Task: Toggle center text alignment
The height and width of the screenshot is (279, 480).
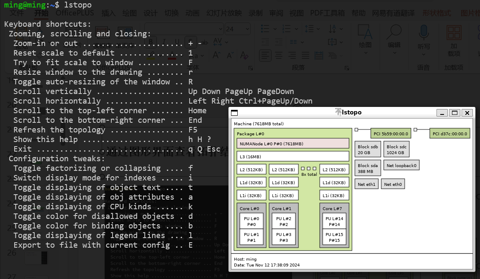Action: (x=279, y=56)
